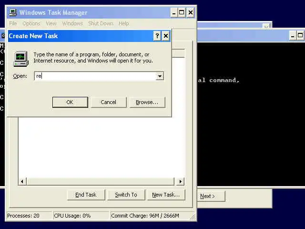The image size is (305, 229).
Task: Click the New Task... button
Action: [x=166, y=195]
